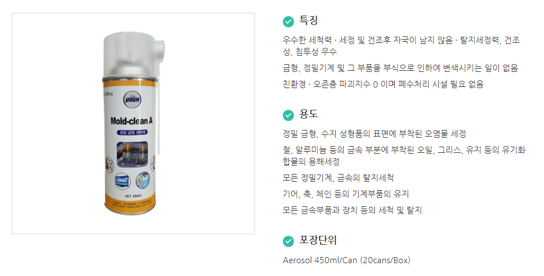Click the spray nozzle cap of the can
Image resolution: width=544 pixels, height=276 pixels.
tap(134, 54)
